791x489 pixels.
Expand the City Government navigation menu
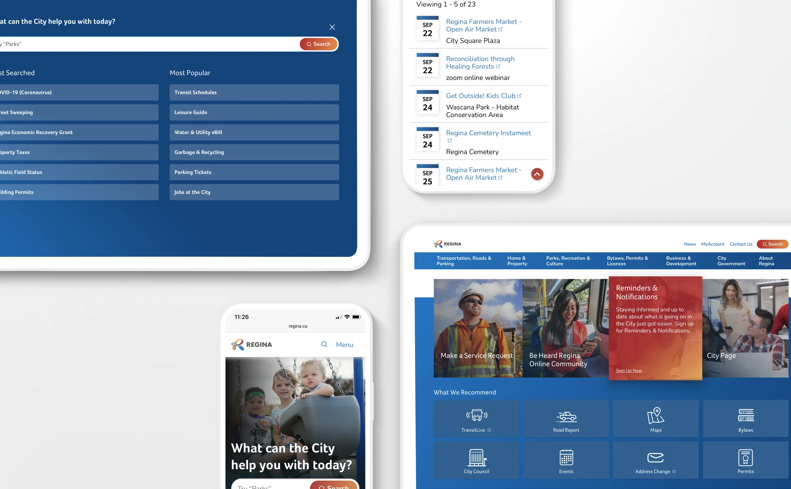click(x=731, y=261)
